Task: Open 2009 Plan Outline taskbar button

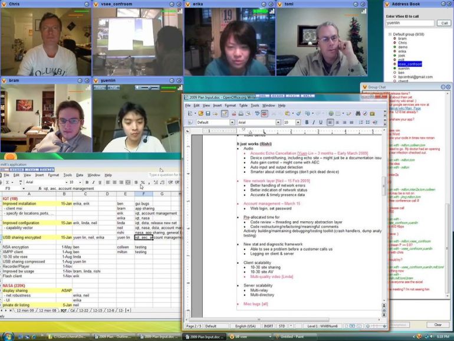Action: point(113,337)
